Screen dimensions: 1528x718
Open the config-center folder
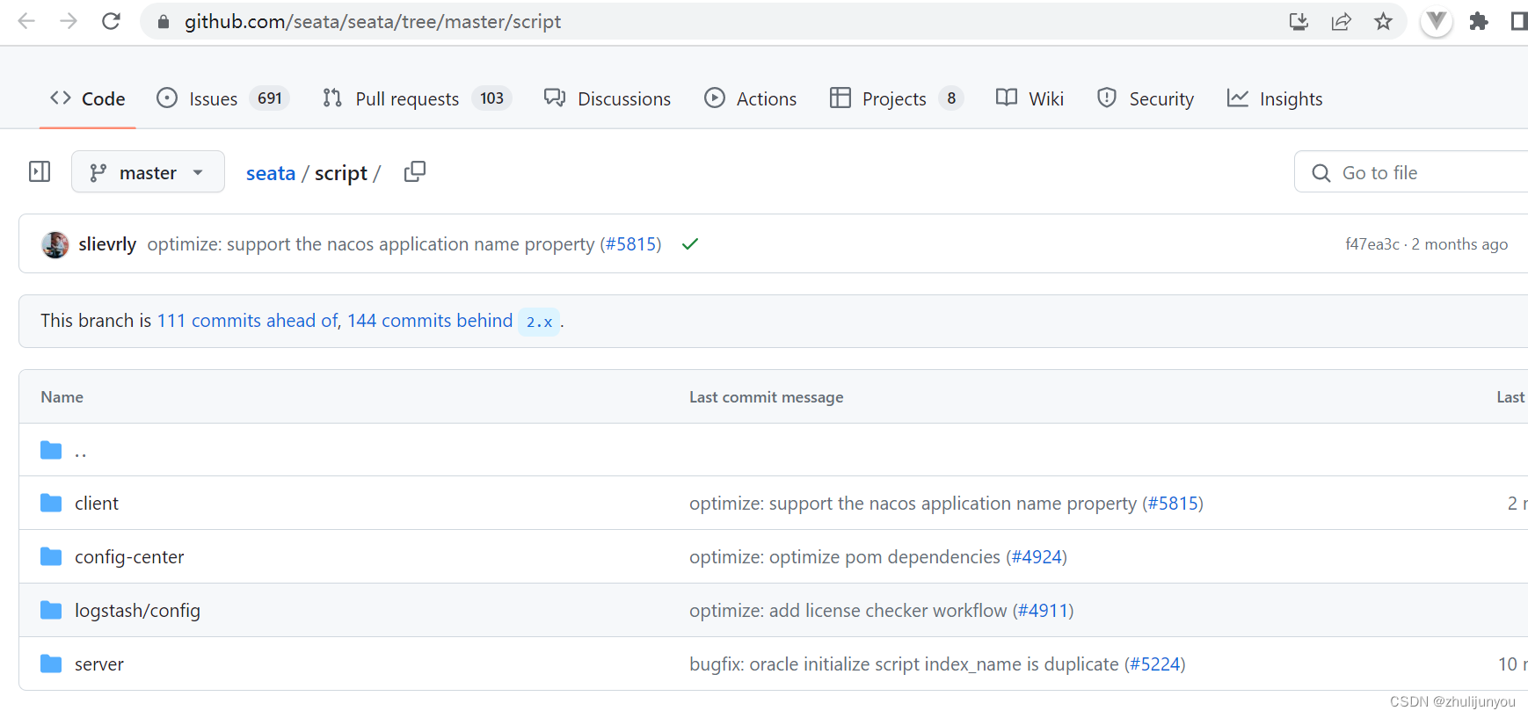(129, 557)
